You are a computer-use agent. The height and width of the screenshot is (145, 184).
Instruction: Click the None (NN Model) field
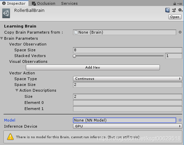[x=125, y=120]
